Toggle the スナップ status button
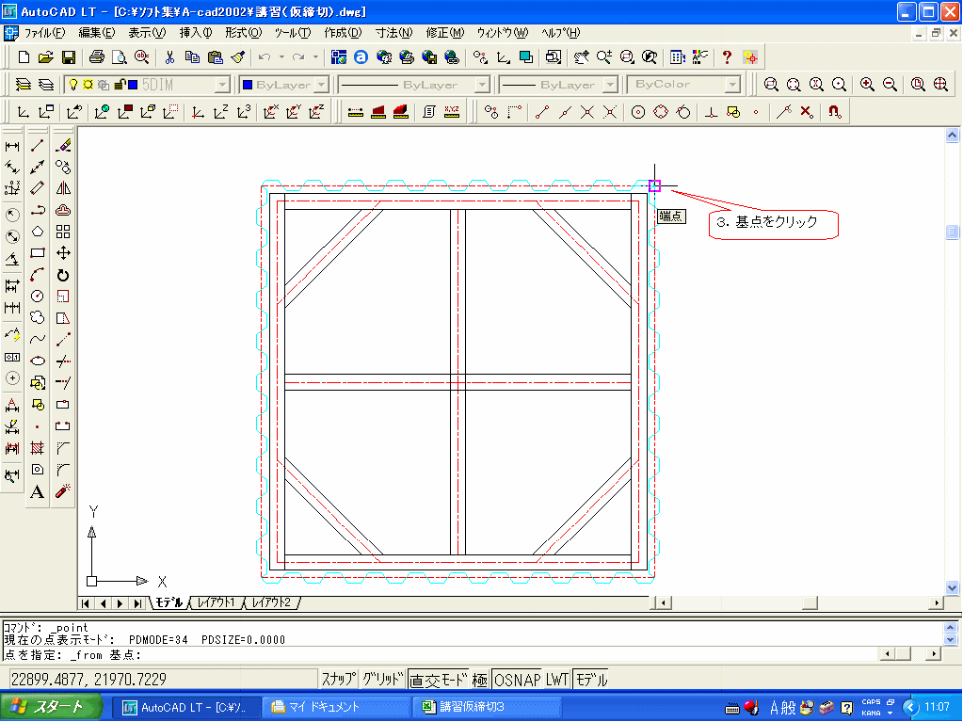The height and width of the screenshot is (722, 963). click(338, 680)
